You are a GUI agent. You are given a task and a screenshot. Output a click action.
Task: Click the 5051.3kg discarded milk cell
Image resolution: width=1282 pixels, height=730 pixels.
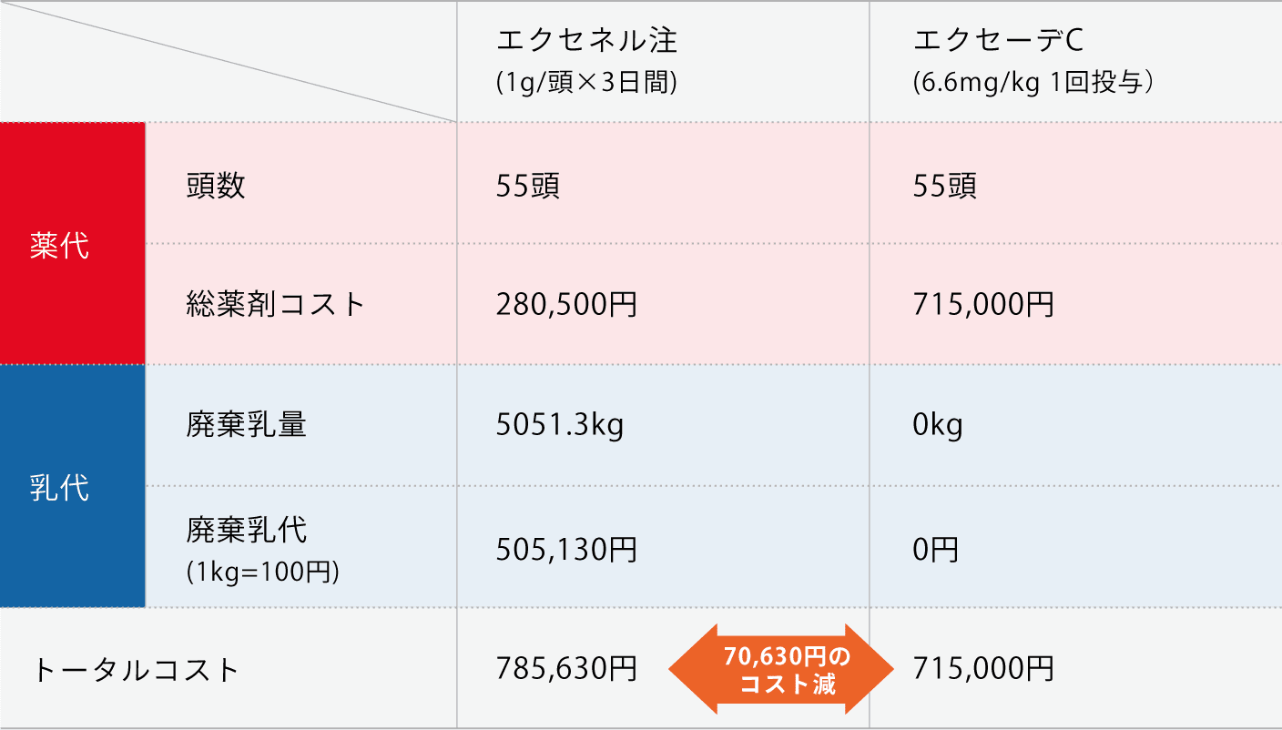coord(560,425)
